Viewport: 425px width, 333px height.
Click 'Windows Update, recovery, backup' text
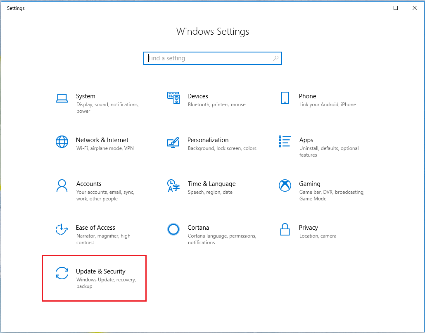[106, 283]
